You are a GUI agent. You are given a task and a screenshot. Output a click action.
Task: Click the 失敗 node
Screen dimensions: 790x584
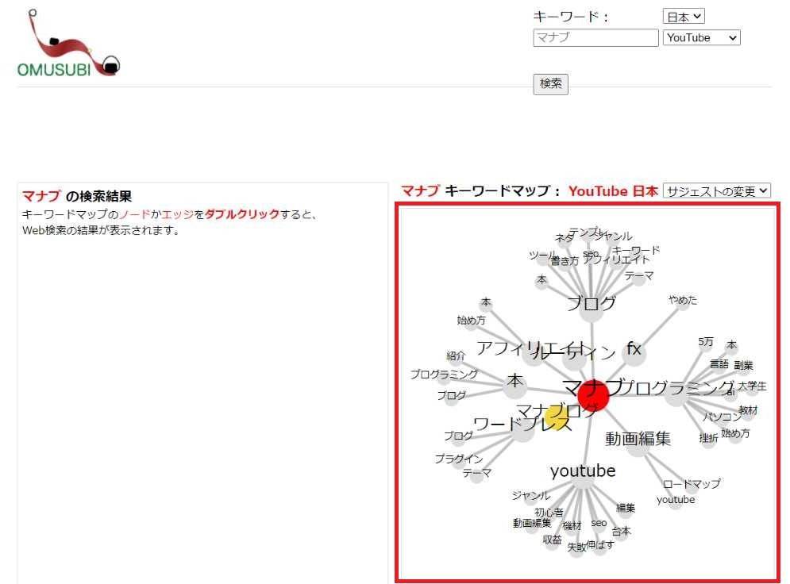[x=576, y=550]
